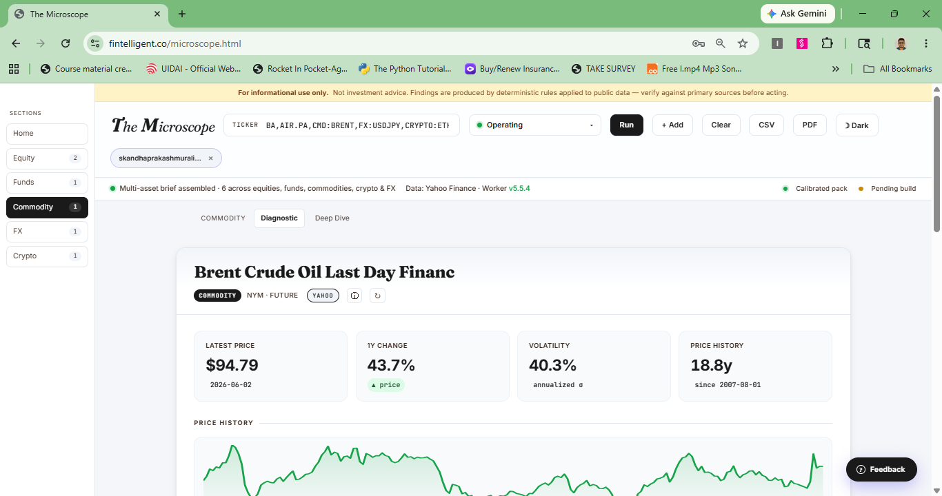The height and width of the screenshot is (496, 942).
Task: Click the Brent crude price history chart
Action: click(x=513, y=467)
